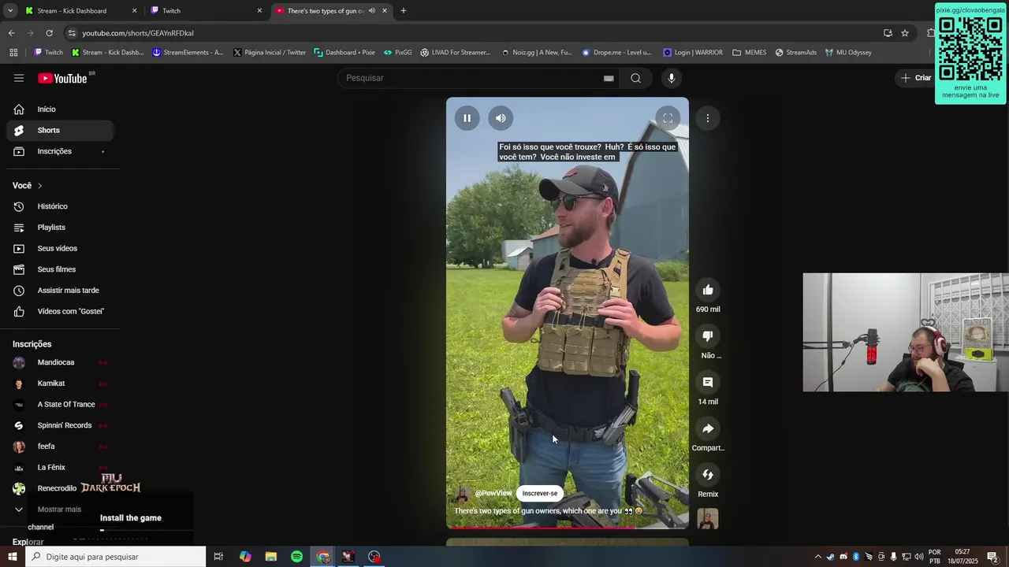Open Spinnin' Records channel

pos(60,425)
